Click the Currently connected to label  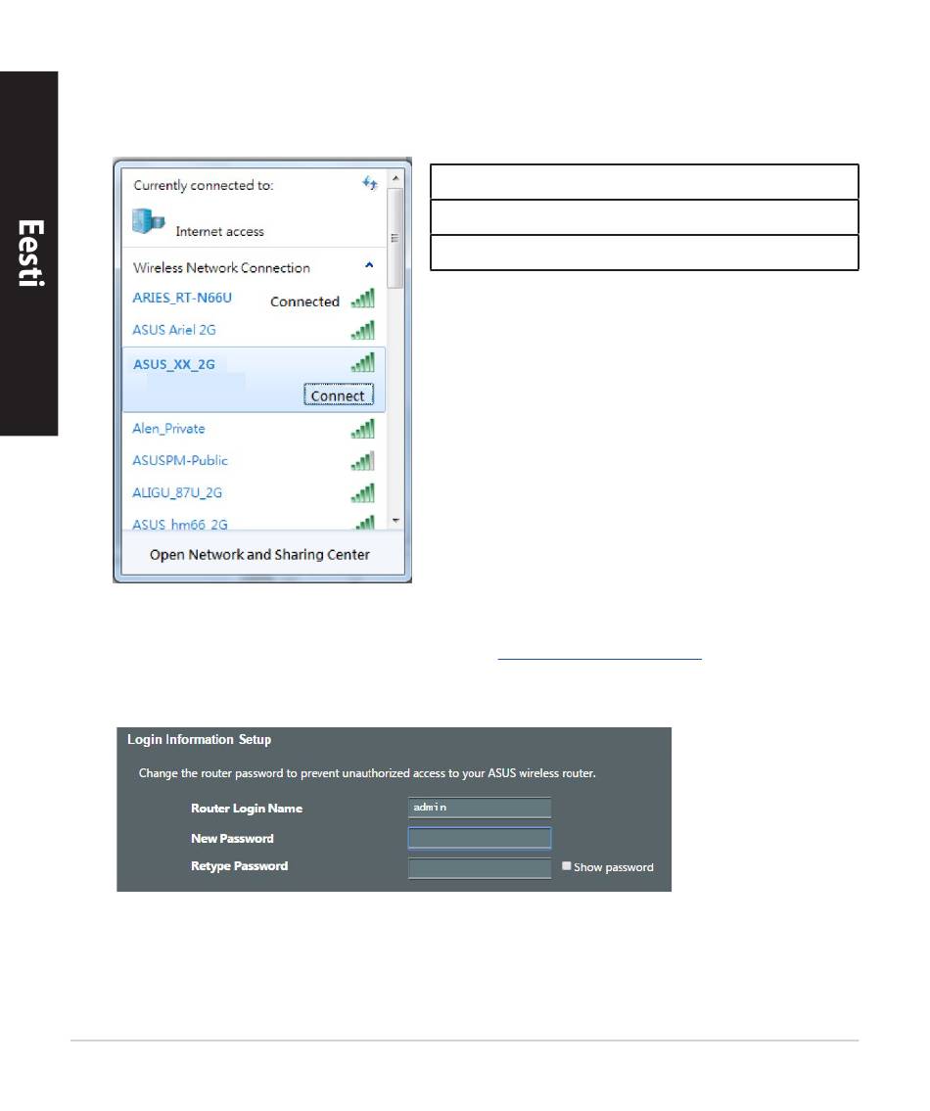pyautogui.click(x=204, y=185)
